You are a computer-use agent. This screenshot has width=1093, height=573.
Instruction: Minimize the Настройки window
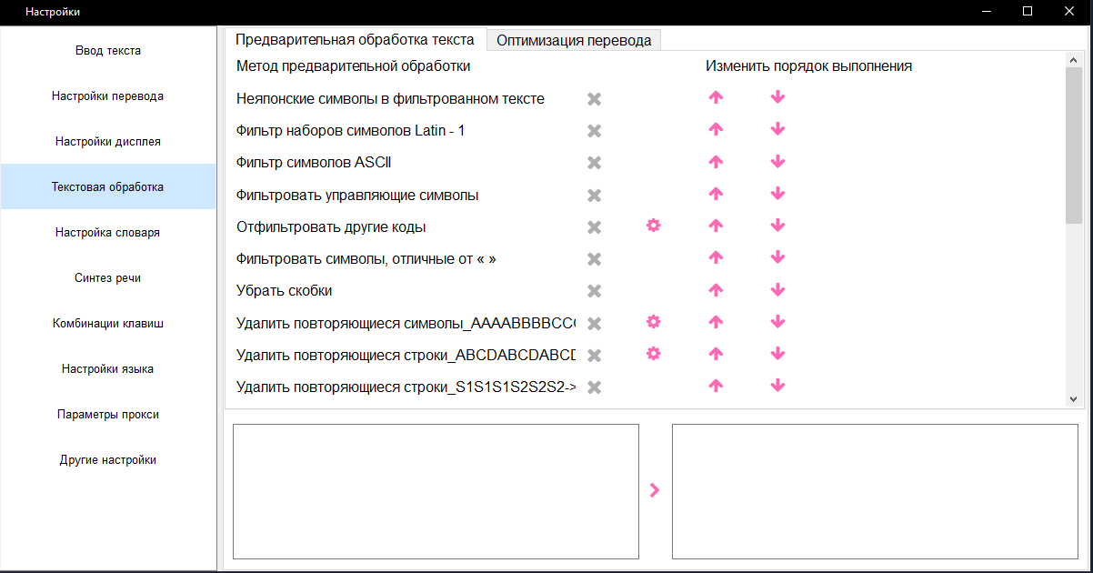tap(987, 12)
